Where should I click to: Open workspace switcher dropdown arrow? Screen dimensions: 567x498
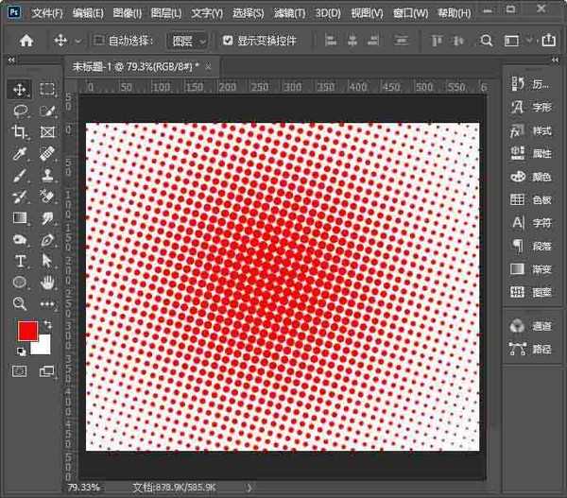point(529,40)
